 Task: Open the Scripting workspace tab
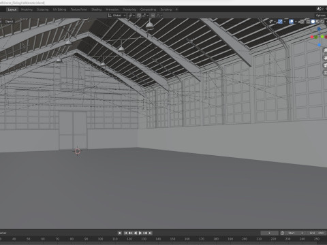coord(166,10)
